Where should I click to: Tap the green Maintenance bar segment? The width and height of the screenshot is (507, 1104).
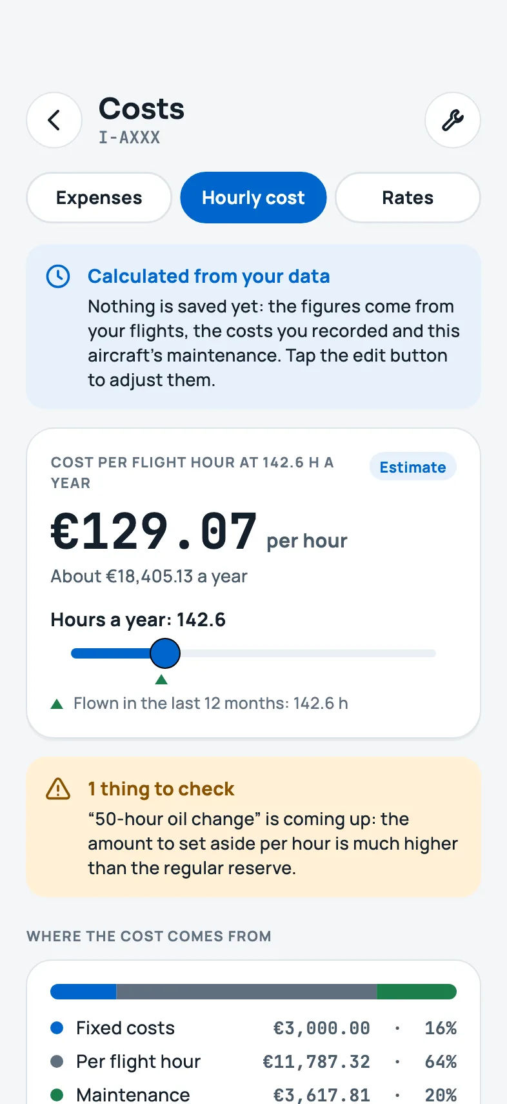pos(417,992)
